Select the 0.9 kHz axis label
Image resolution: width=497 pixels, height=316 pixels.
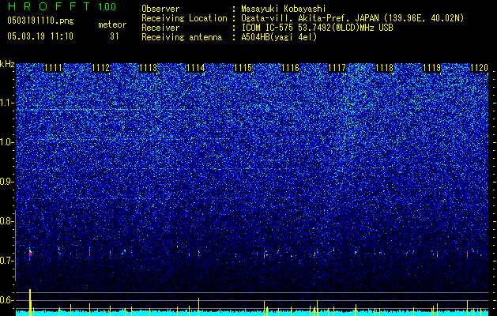(x=7, y=182)
